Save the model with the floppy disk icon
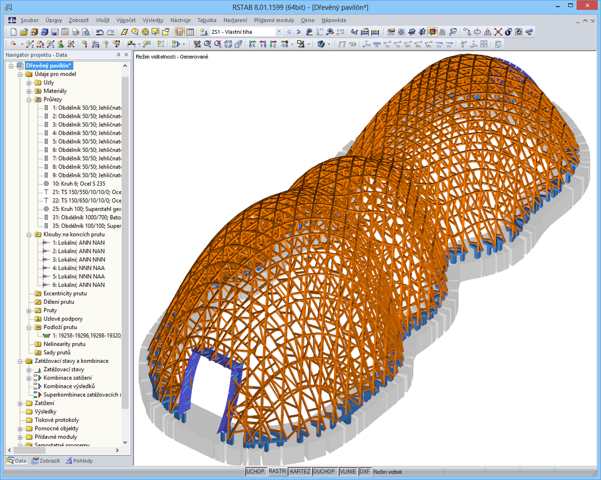This screenshot has width=601, height=480. 55,32
